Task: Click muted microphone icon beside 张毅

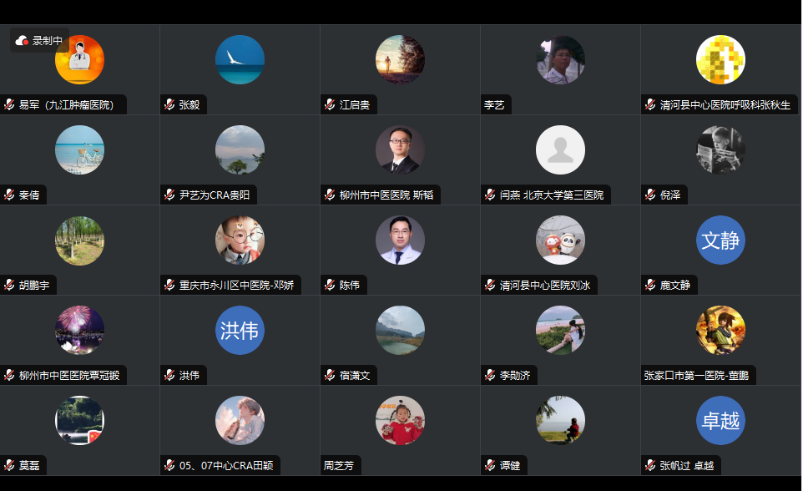Action: coord(169,105)
